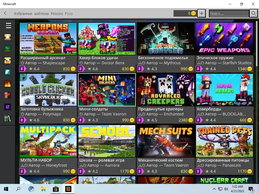Select the yellow minion-face skin category icon

(x=8, y=60)
